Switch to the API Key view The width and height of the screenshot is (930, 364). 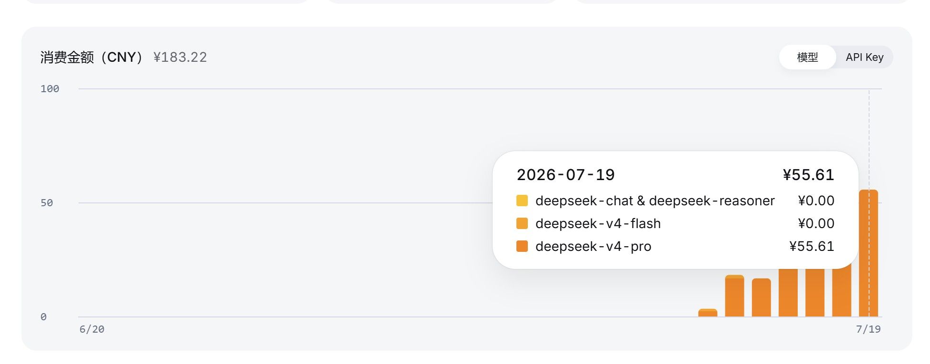pos(864,57)
